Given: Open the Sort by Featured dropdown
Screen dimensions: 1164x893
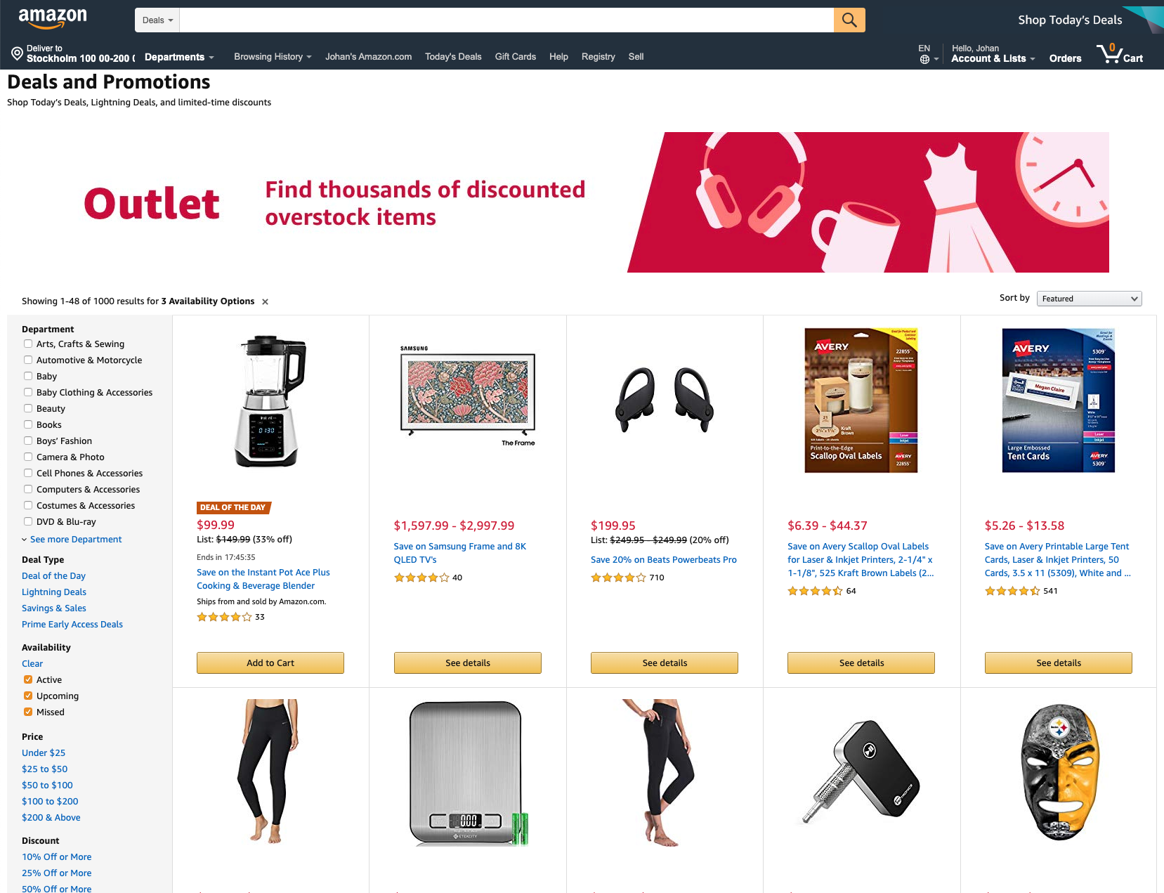Looking at the screenshot, I should (1089, 299).
